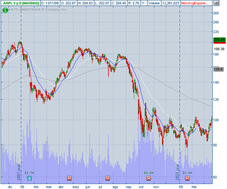Click the 60 price axis label
The image size is (227, 189).
[215, 177]
